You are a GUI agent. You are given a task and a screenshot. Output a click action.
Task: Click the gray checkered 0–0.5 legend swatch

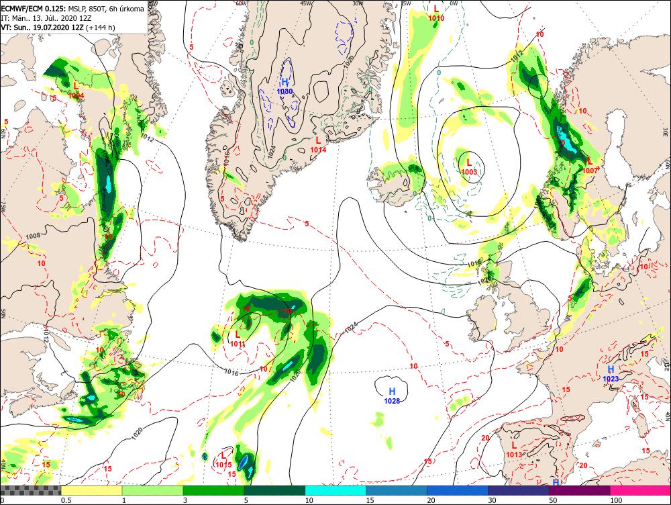[30, 490]
